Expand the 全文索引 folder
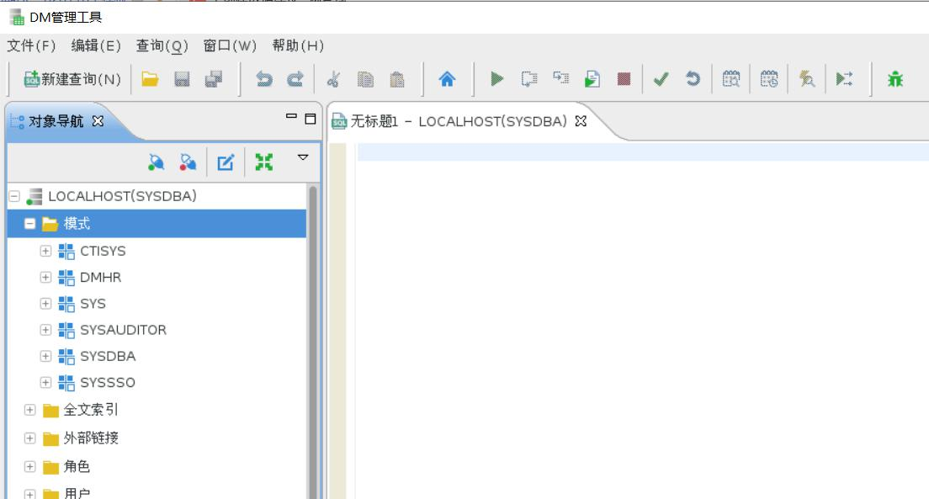The width and height of the screenshot is (929, 499). [x=29, y=410]
